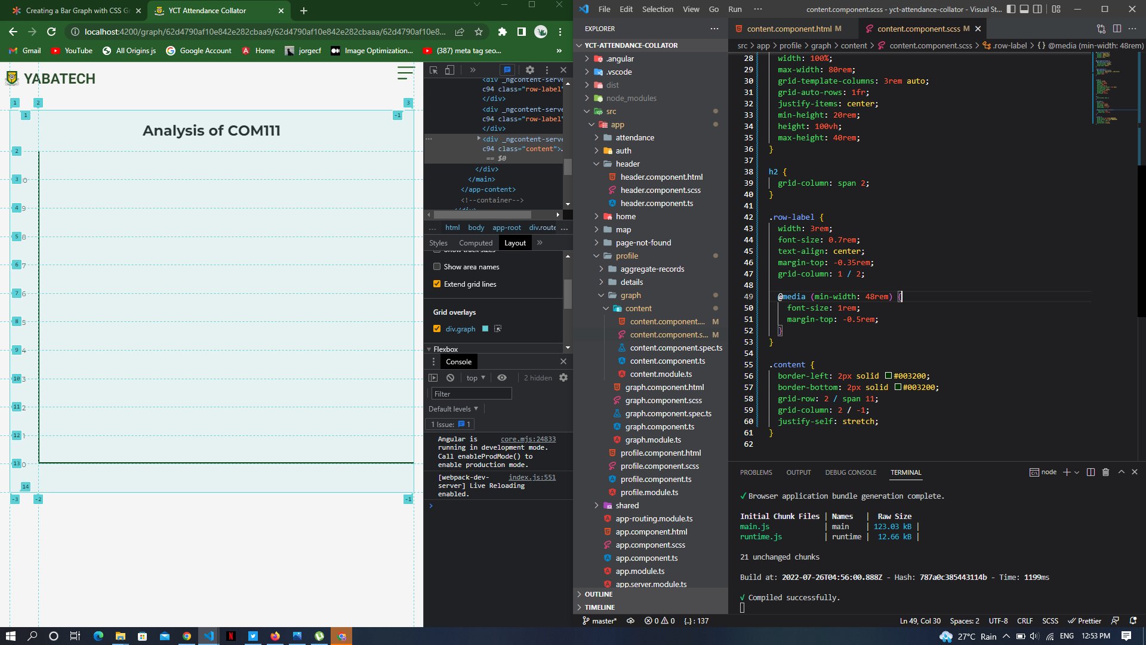1146x645 pixels.
Task: Disable the Extend grid lines checkbox
Action: (438, 284)
